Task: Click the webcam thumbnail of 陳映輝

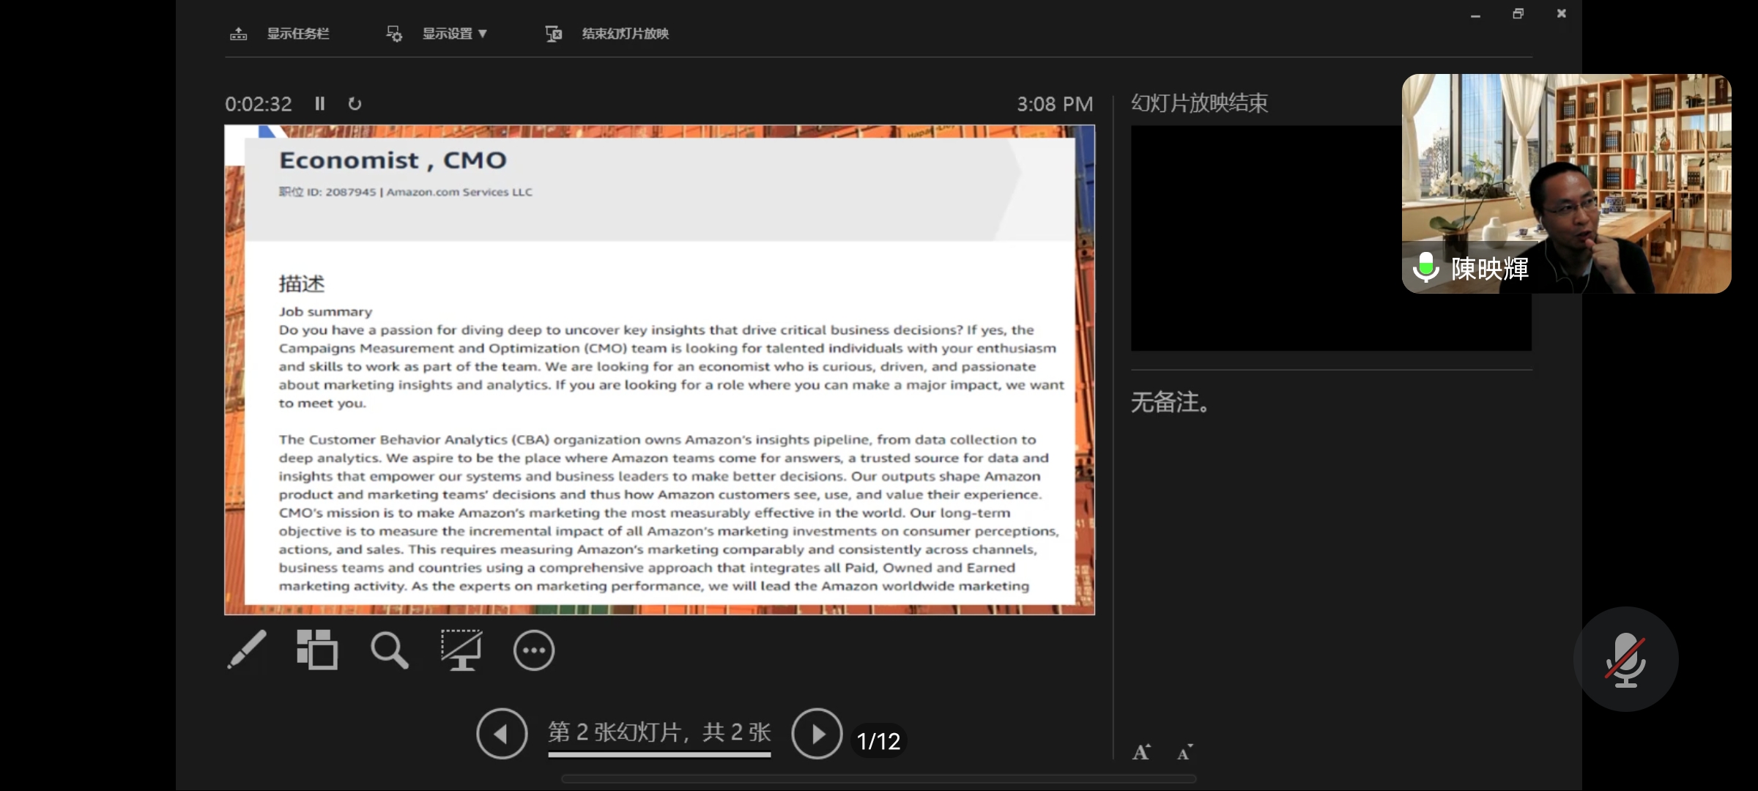Action: point(1566,185)
